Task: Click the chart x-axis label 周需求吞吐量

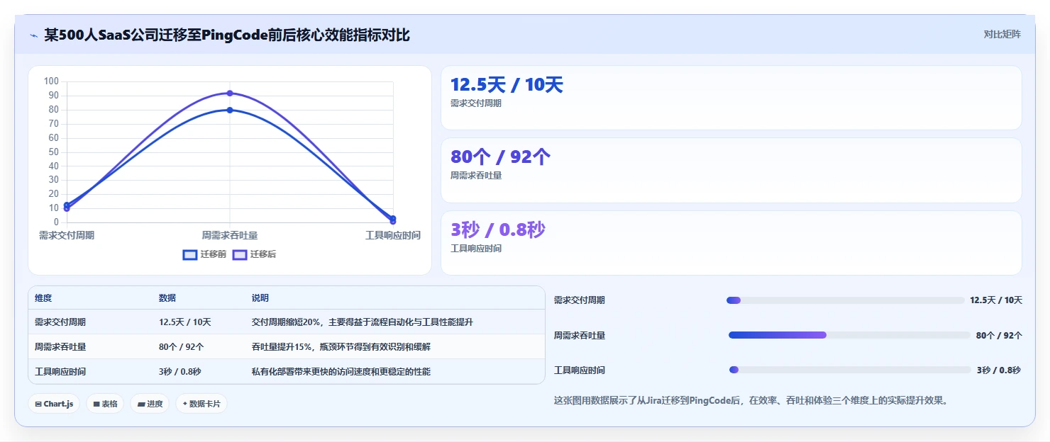Action: pos(230,235)
